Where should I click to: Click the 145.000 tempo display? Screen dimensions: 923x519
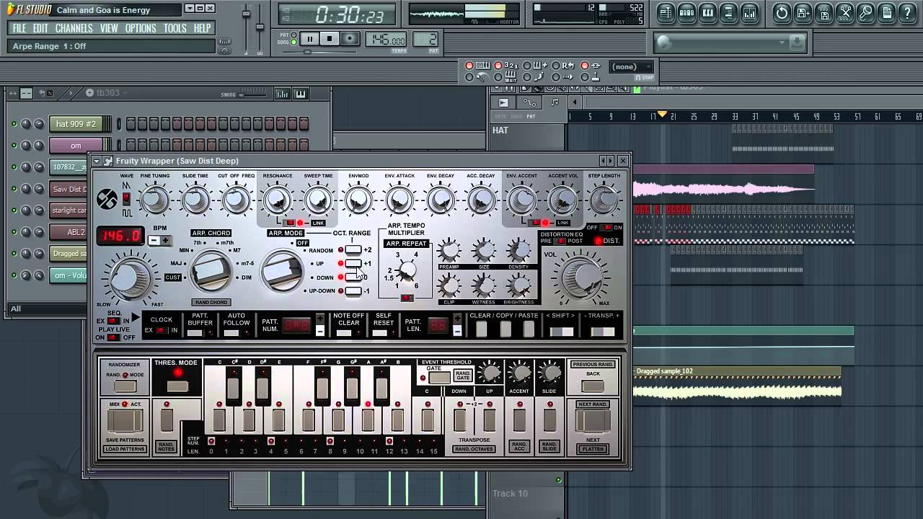tap(386, 39)
